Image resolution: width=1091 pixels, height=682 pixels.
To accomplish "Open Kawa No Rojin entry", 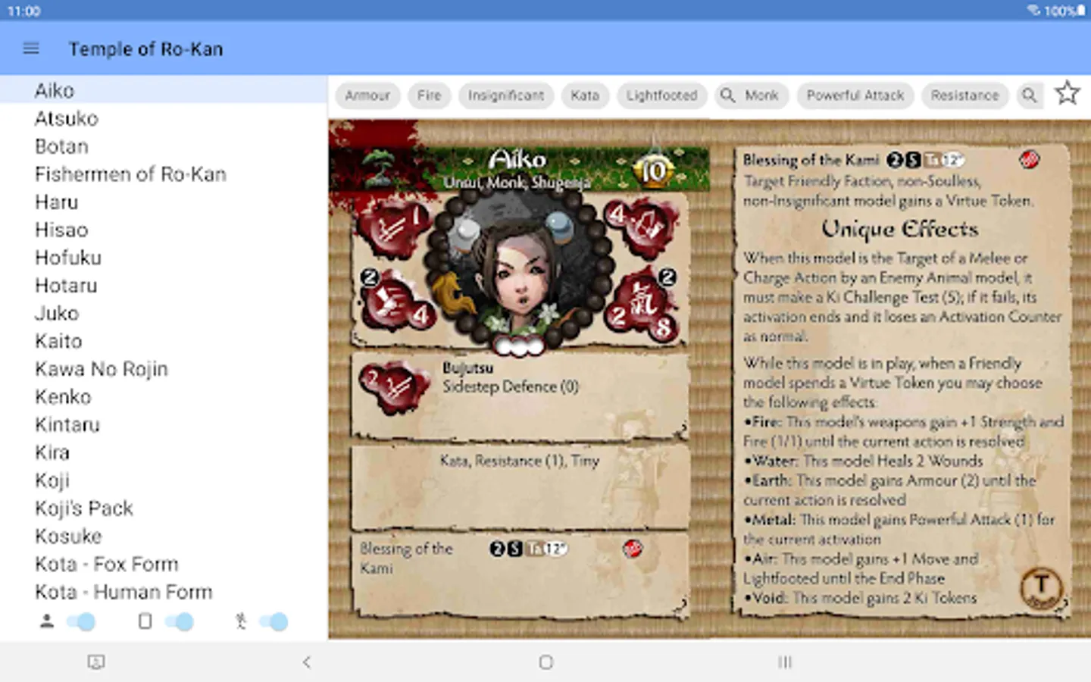I will (164, 369).
